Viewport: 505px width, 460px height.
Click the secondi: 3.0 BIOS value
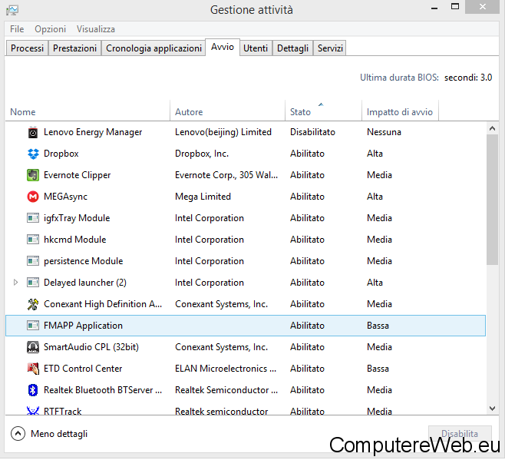[468, 78]
